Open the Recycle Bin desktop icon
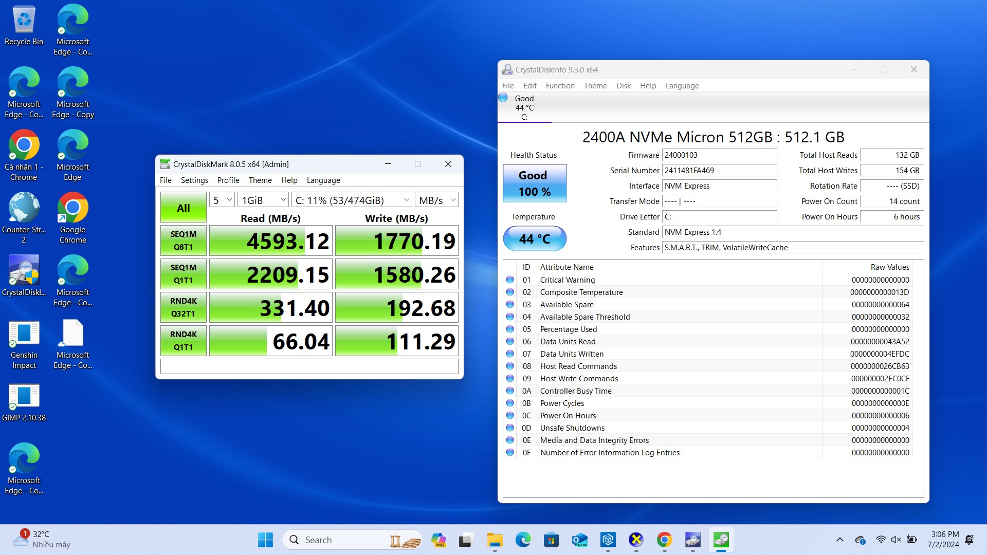Image resolution: width=987 pixels, height=555 pixels. [24, 26]
